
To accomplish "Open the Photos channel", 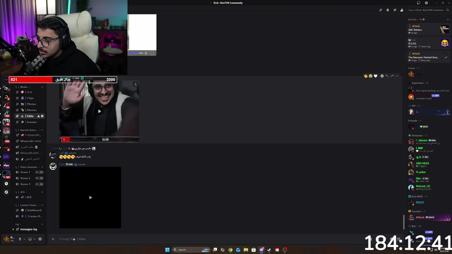I will [x=30, y=104].
